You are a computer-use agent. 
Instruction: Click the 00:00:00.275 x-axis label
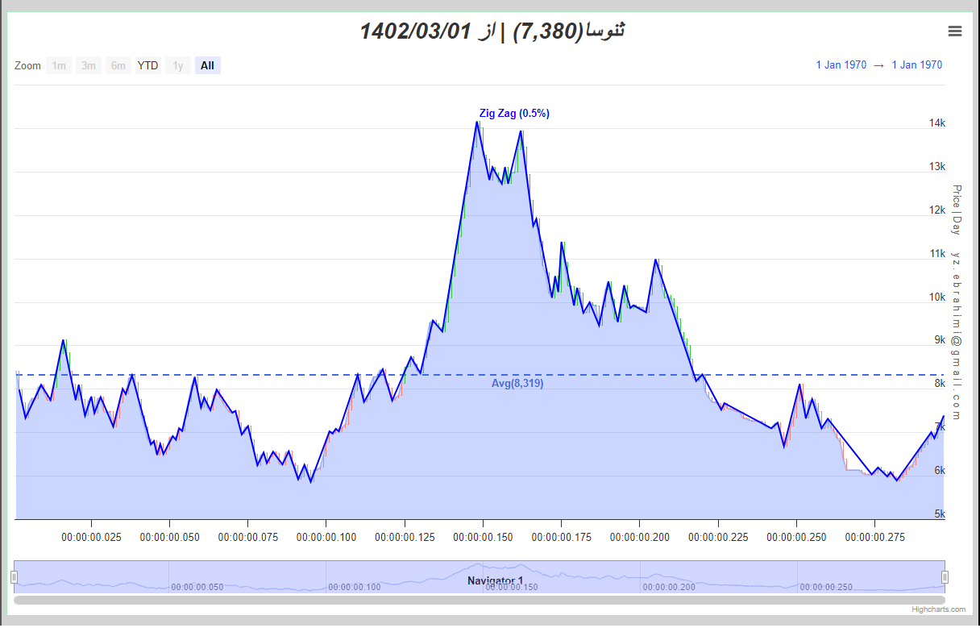tap(874, 536)
